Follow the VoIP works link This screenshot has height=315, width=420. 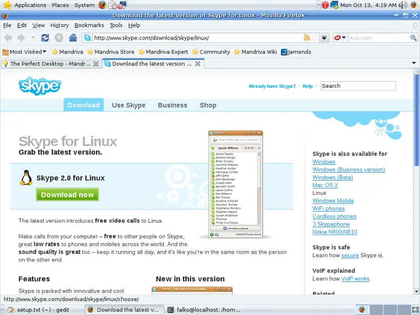pos(355,279)
